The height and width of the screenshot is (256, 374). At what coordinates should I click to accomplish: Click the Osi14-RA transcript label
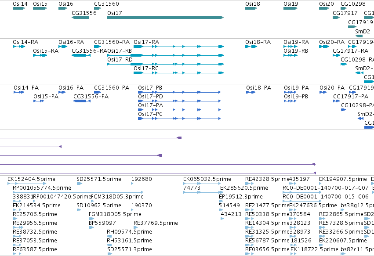click(25, 42)
